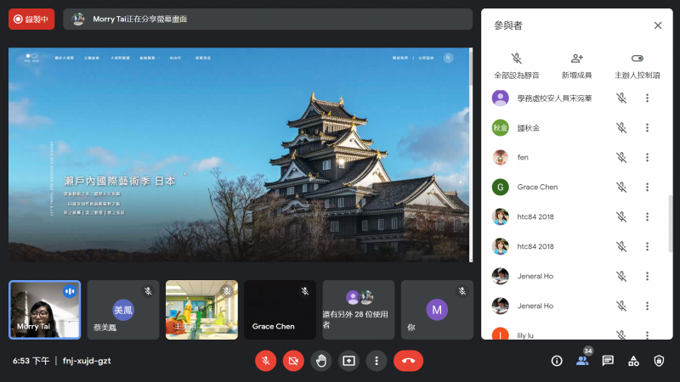Click the ONE TOUR logo on shared website
The width and height of the screenshot is (680, 382).
[x=31, y=58]
